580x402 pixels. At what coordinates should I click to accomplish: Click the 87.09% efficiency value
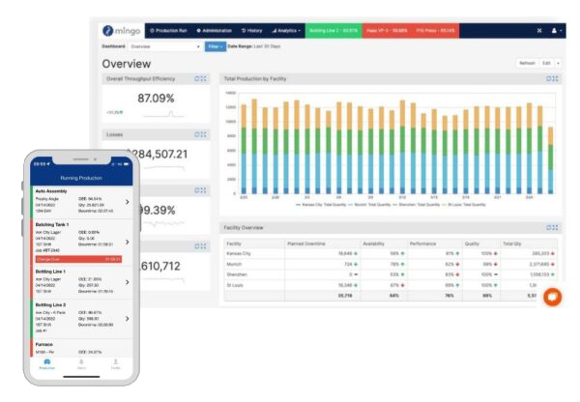coord(156,99)
